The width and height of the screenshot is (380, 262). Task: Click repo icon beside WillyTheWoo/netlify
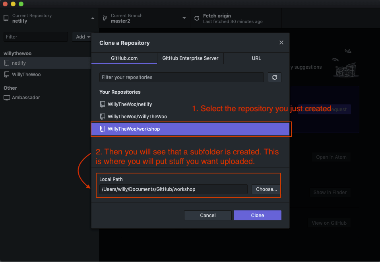[103, 104]
